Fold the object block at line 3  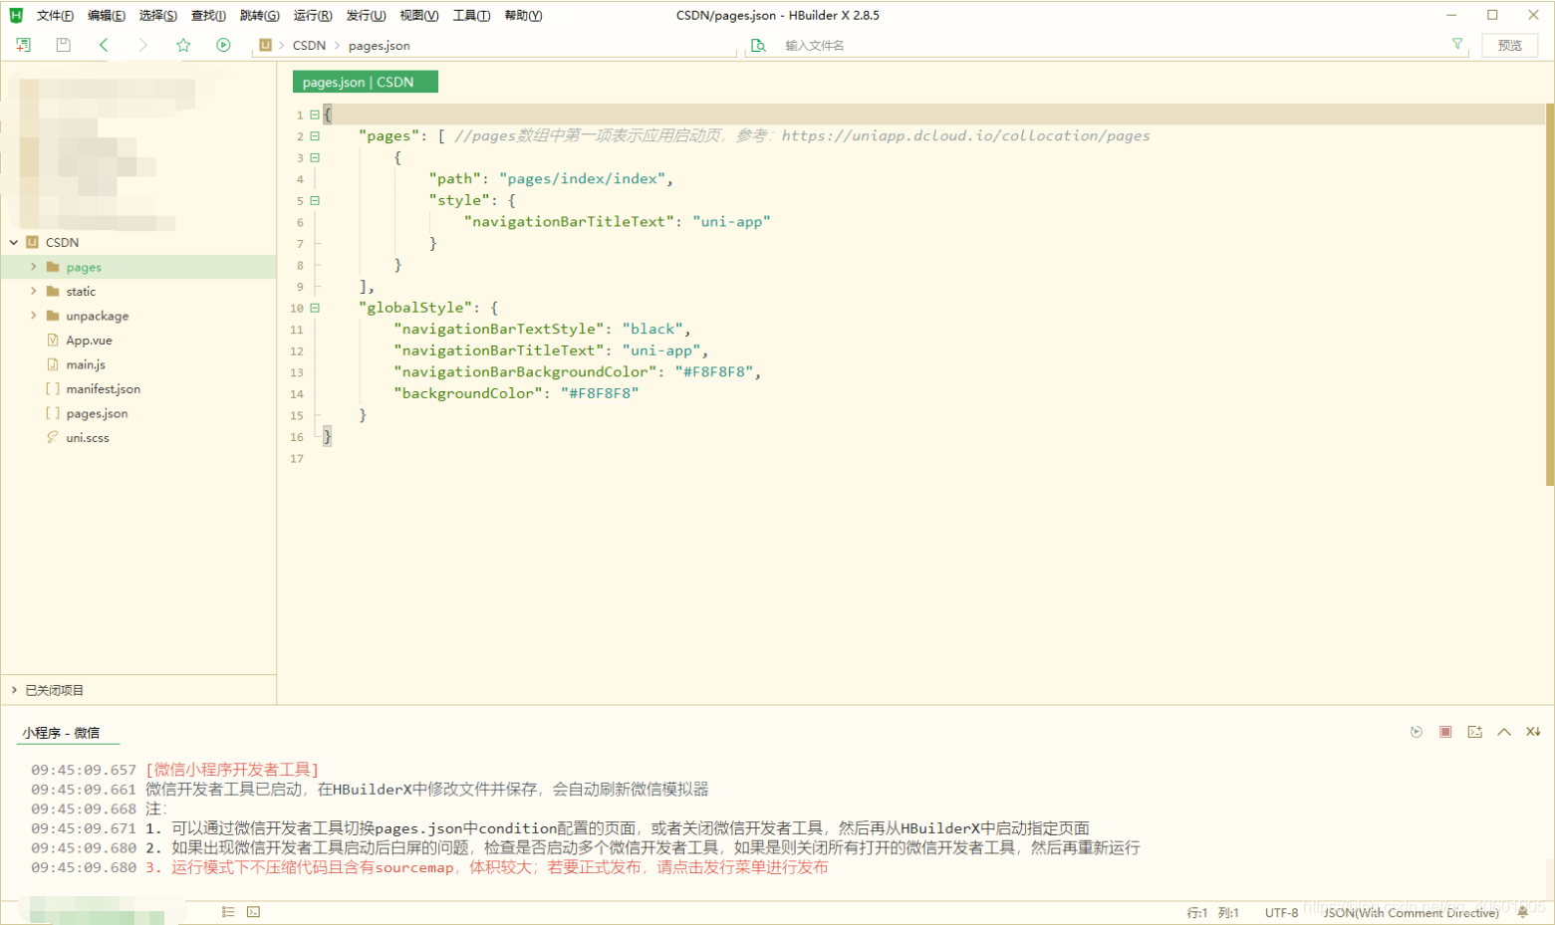315,157
